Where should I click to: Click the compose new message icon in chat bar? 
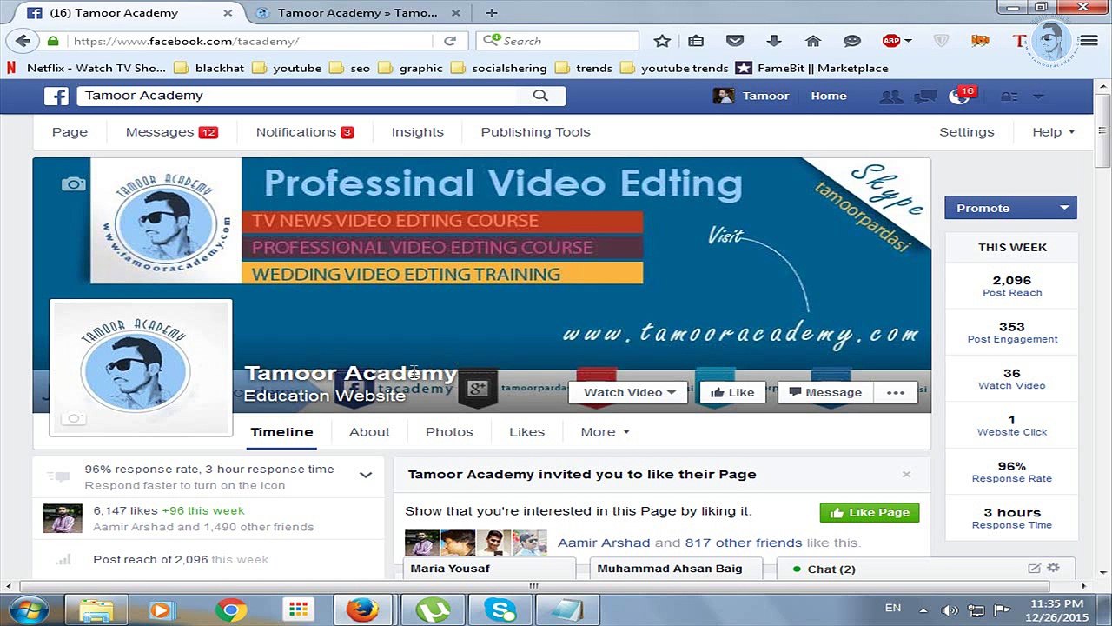click(x=1034, y=569)
